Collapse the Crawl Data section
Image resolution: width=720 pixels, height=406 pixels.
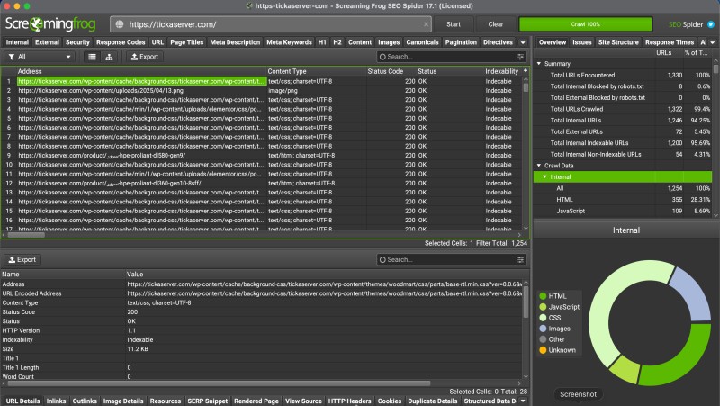[x=539, y=166]
